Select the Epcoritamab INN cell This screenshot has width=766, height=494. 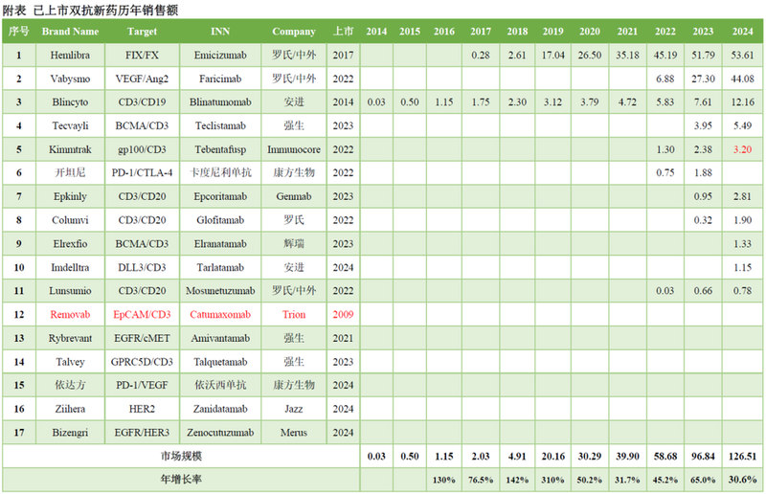coord(220,196)
